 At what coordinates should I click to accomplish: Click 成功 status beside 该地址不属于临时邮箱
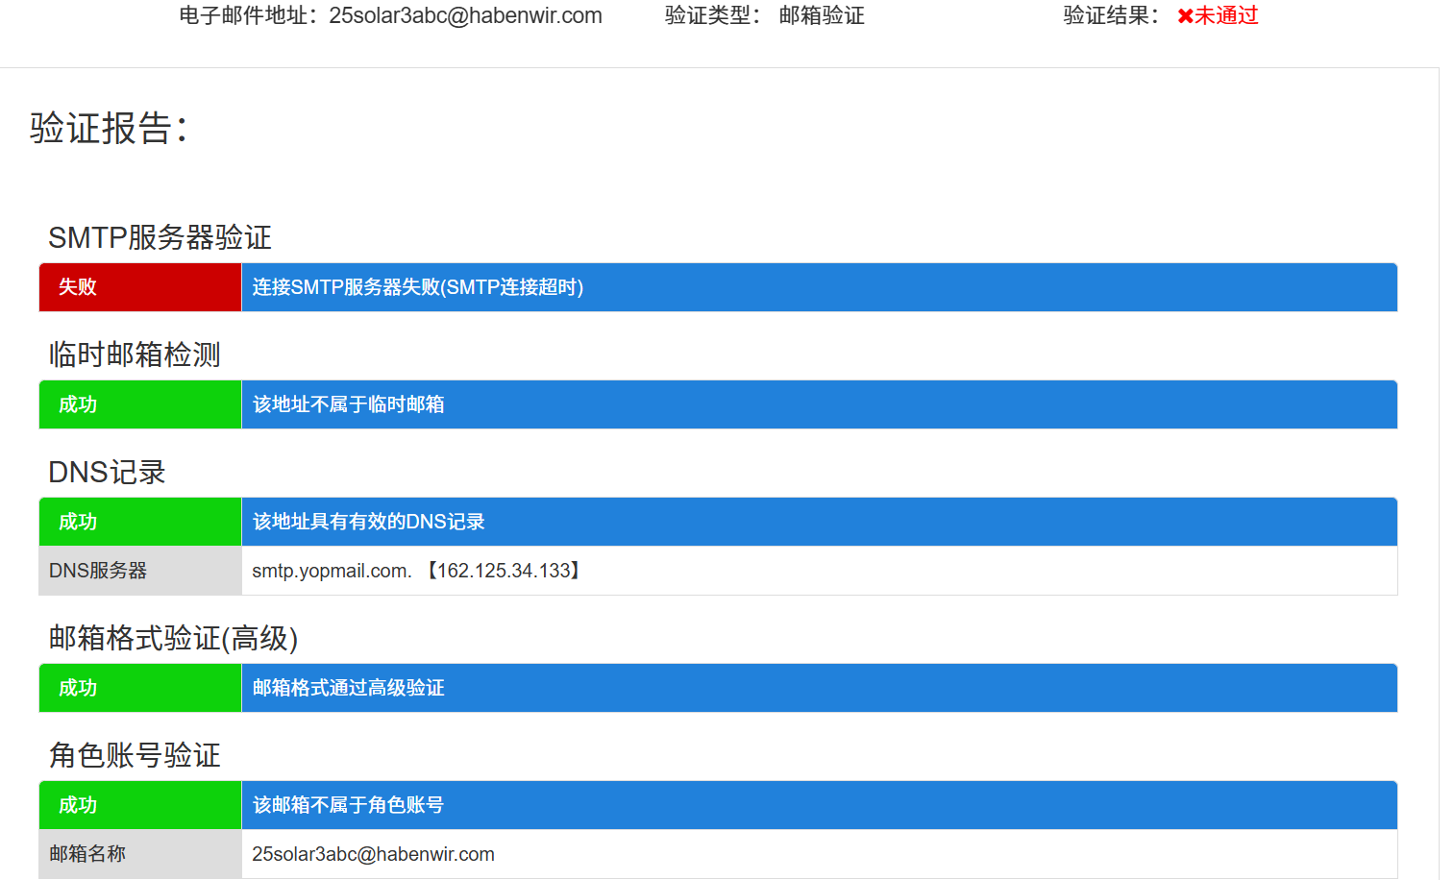tap(140, 404)
